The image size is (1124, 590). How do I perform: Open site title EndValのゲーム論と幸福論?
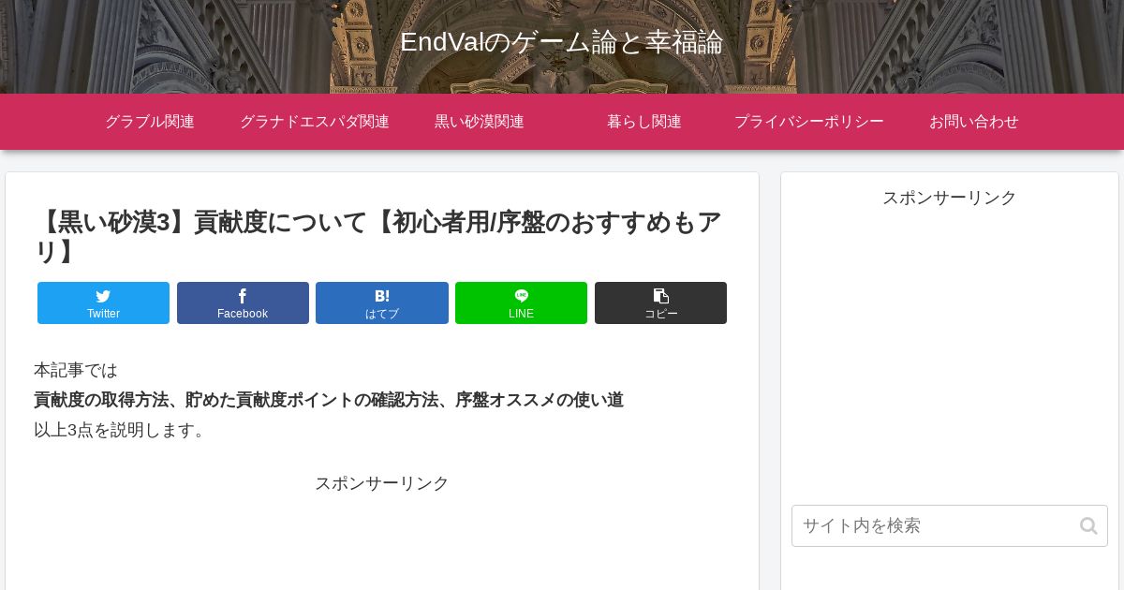(562, 42)
